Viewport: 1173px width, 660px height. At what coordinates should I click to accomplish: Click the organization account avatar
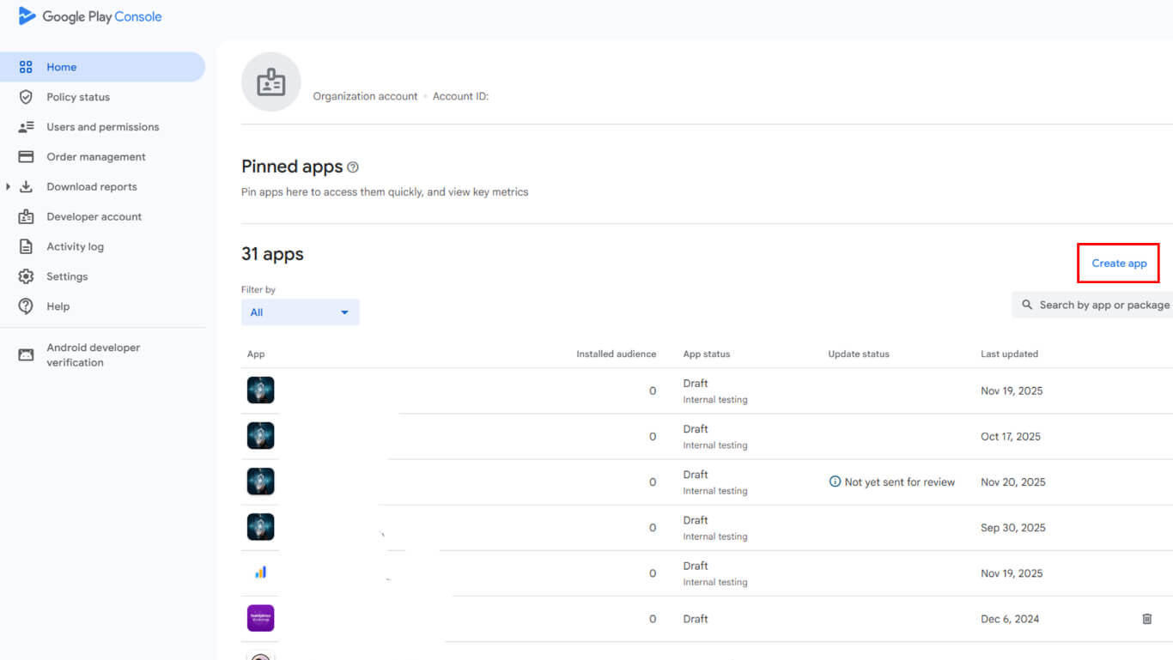[x=271, y=82]
